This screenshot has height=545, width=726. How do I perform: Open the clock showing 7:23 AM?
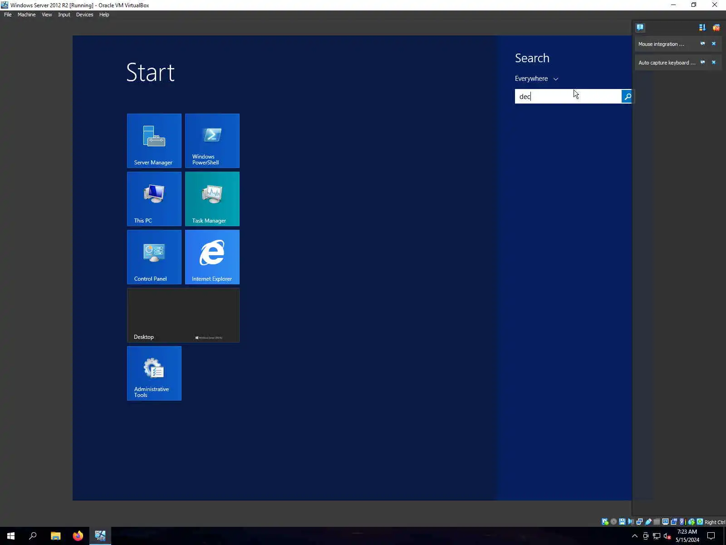pos(687,536)
